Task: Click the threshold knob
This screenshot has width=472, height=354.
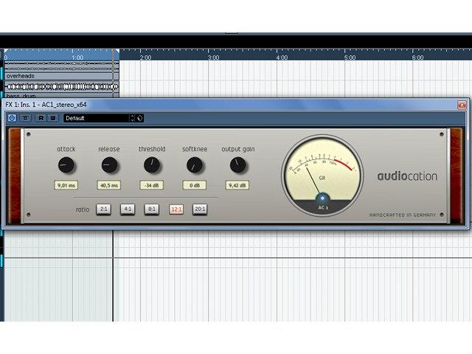Action: pos(152,165)
